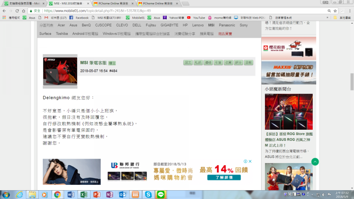Open the Apps grid in the bookmarks bar
The image size is (354, 199).
pos(4,17)
